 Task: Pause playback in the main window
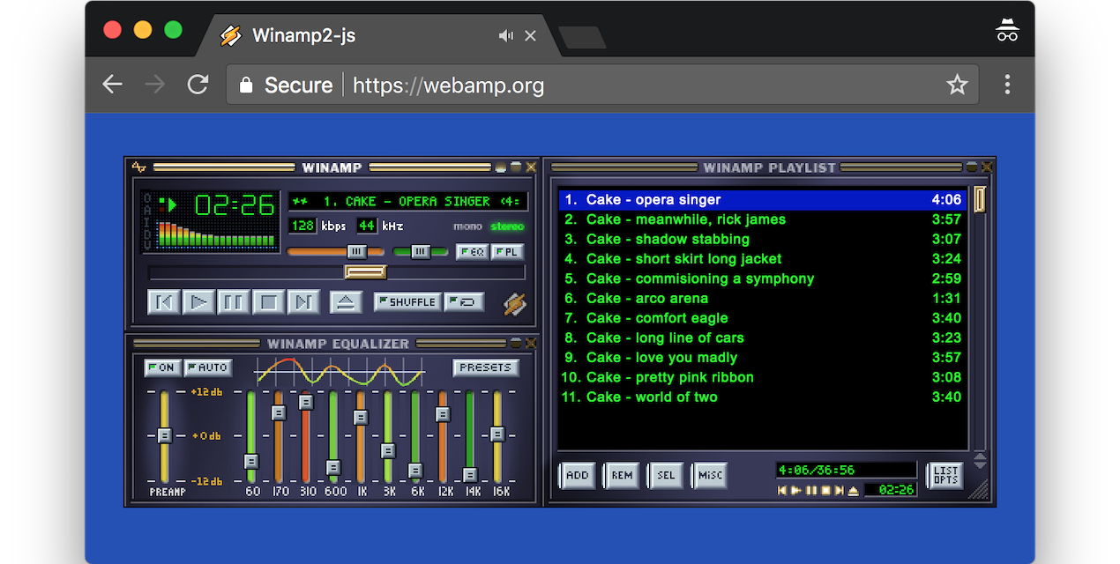click(234, 302)
